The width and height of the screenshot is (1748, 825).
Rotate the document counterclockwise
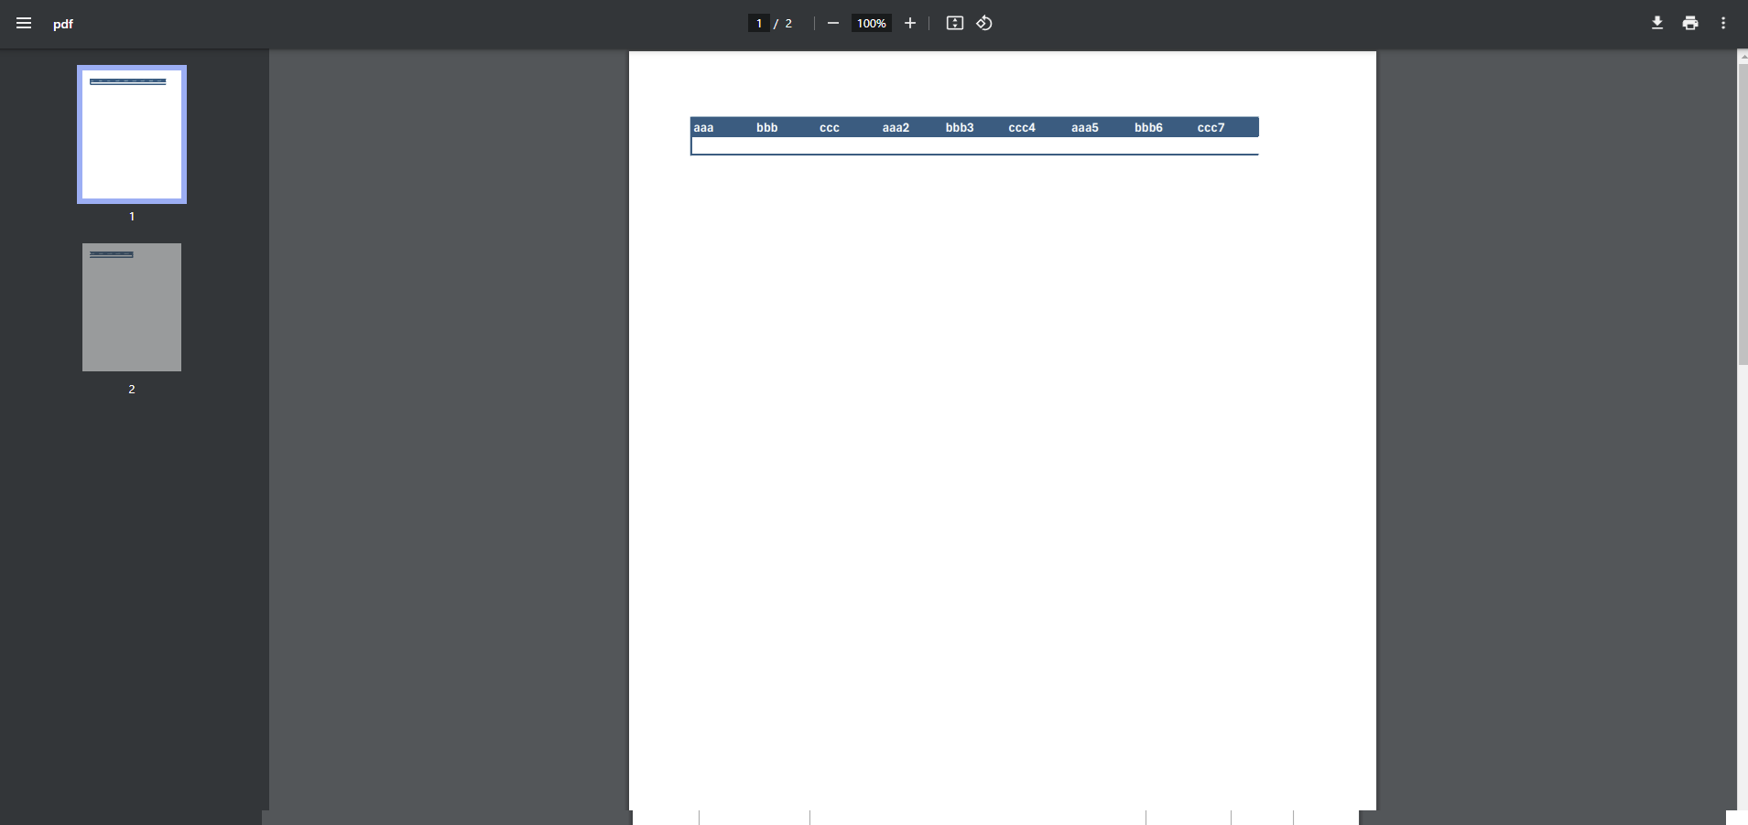984,23
